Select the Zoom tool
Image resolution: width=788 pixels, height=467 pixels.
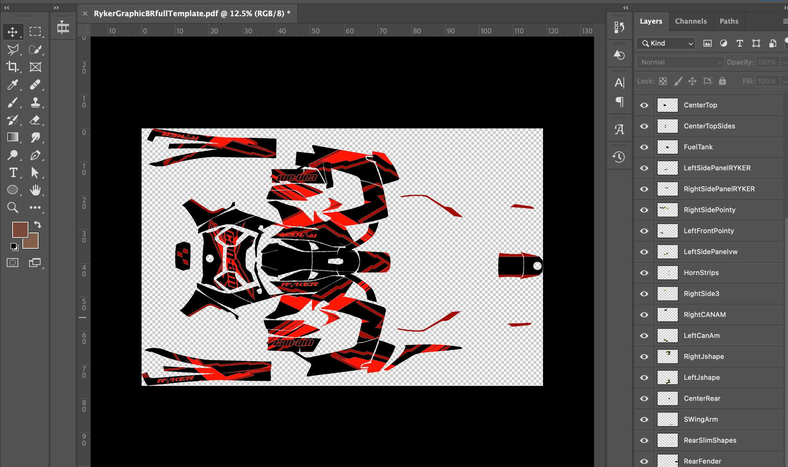click(x=13, y=207)
